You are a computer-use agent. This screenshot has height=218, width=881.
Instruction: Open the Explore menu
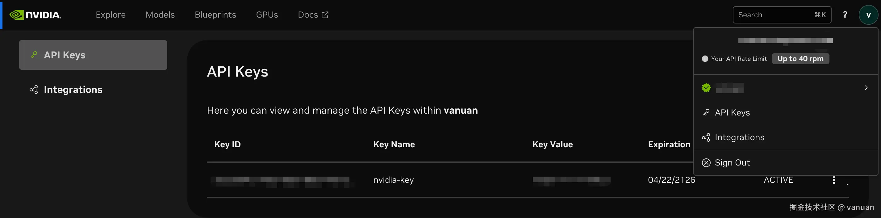point(111,15)
